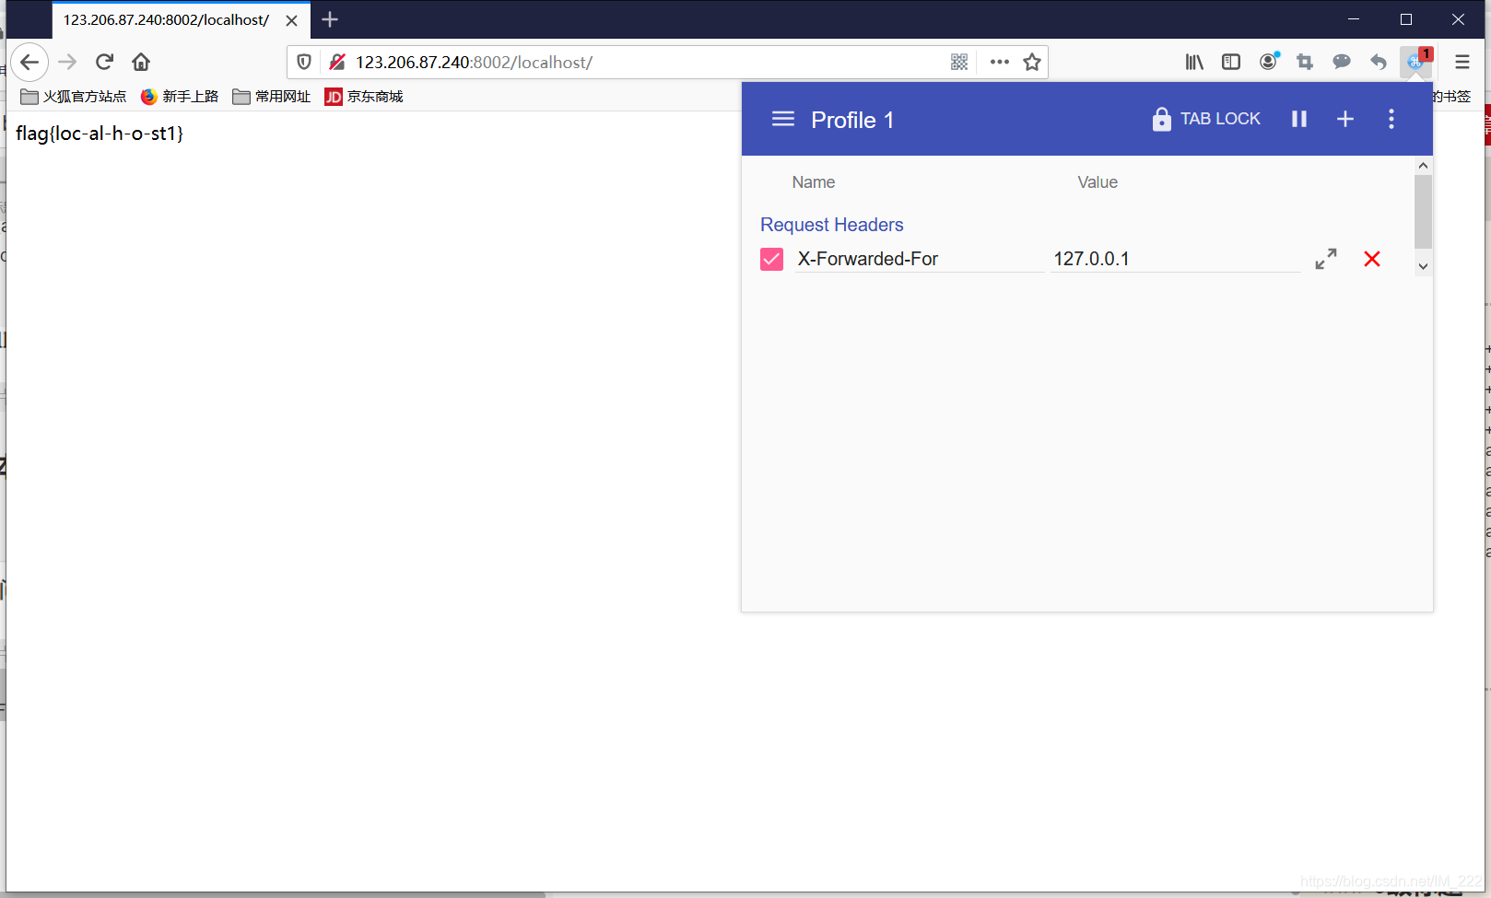
Task: Click the forward navigation arrow
Action: (x=67, y=63)
